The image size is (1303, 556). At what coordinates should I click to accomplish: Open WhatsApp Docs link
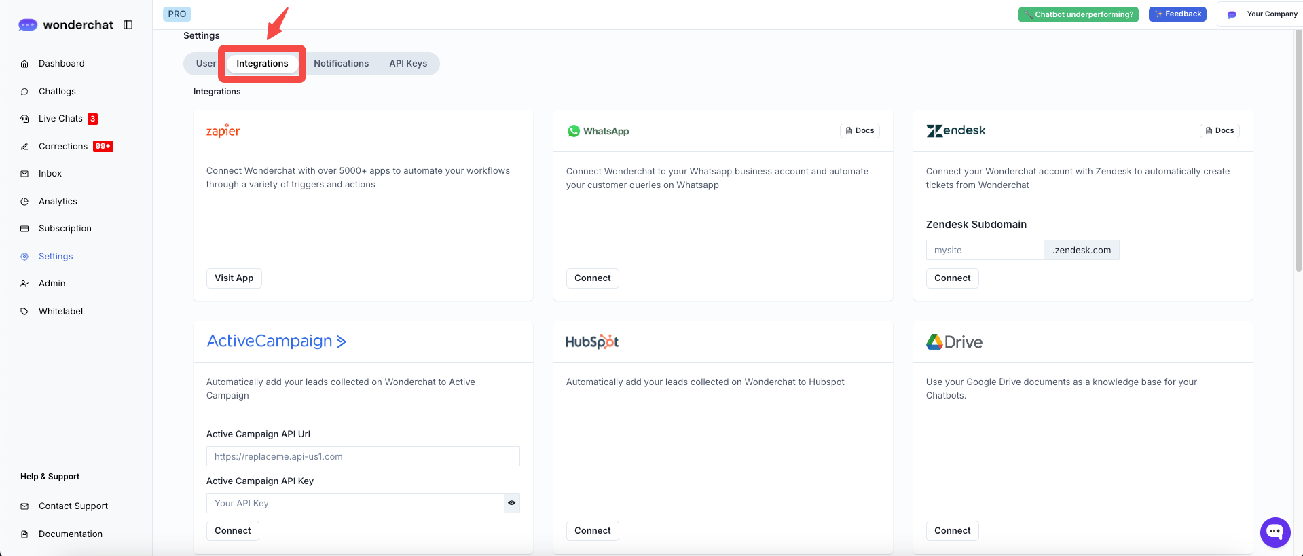click(x=860, y=131)
